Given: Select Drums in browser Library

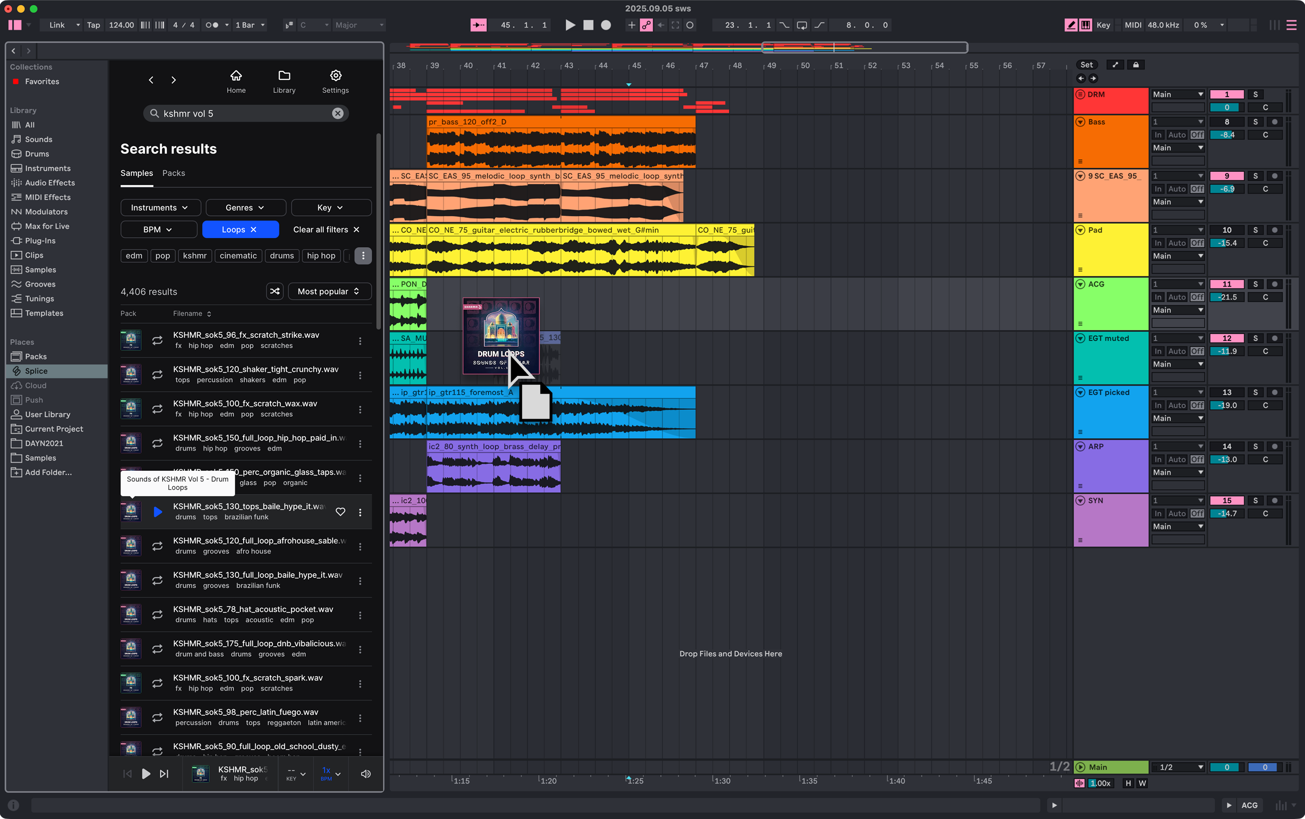Looking at the screenshot, I should pos(37,154).
